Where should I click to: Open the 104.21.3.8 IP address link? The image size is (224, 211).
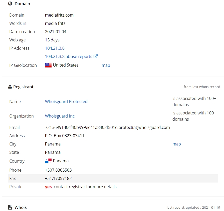(55, 48)
